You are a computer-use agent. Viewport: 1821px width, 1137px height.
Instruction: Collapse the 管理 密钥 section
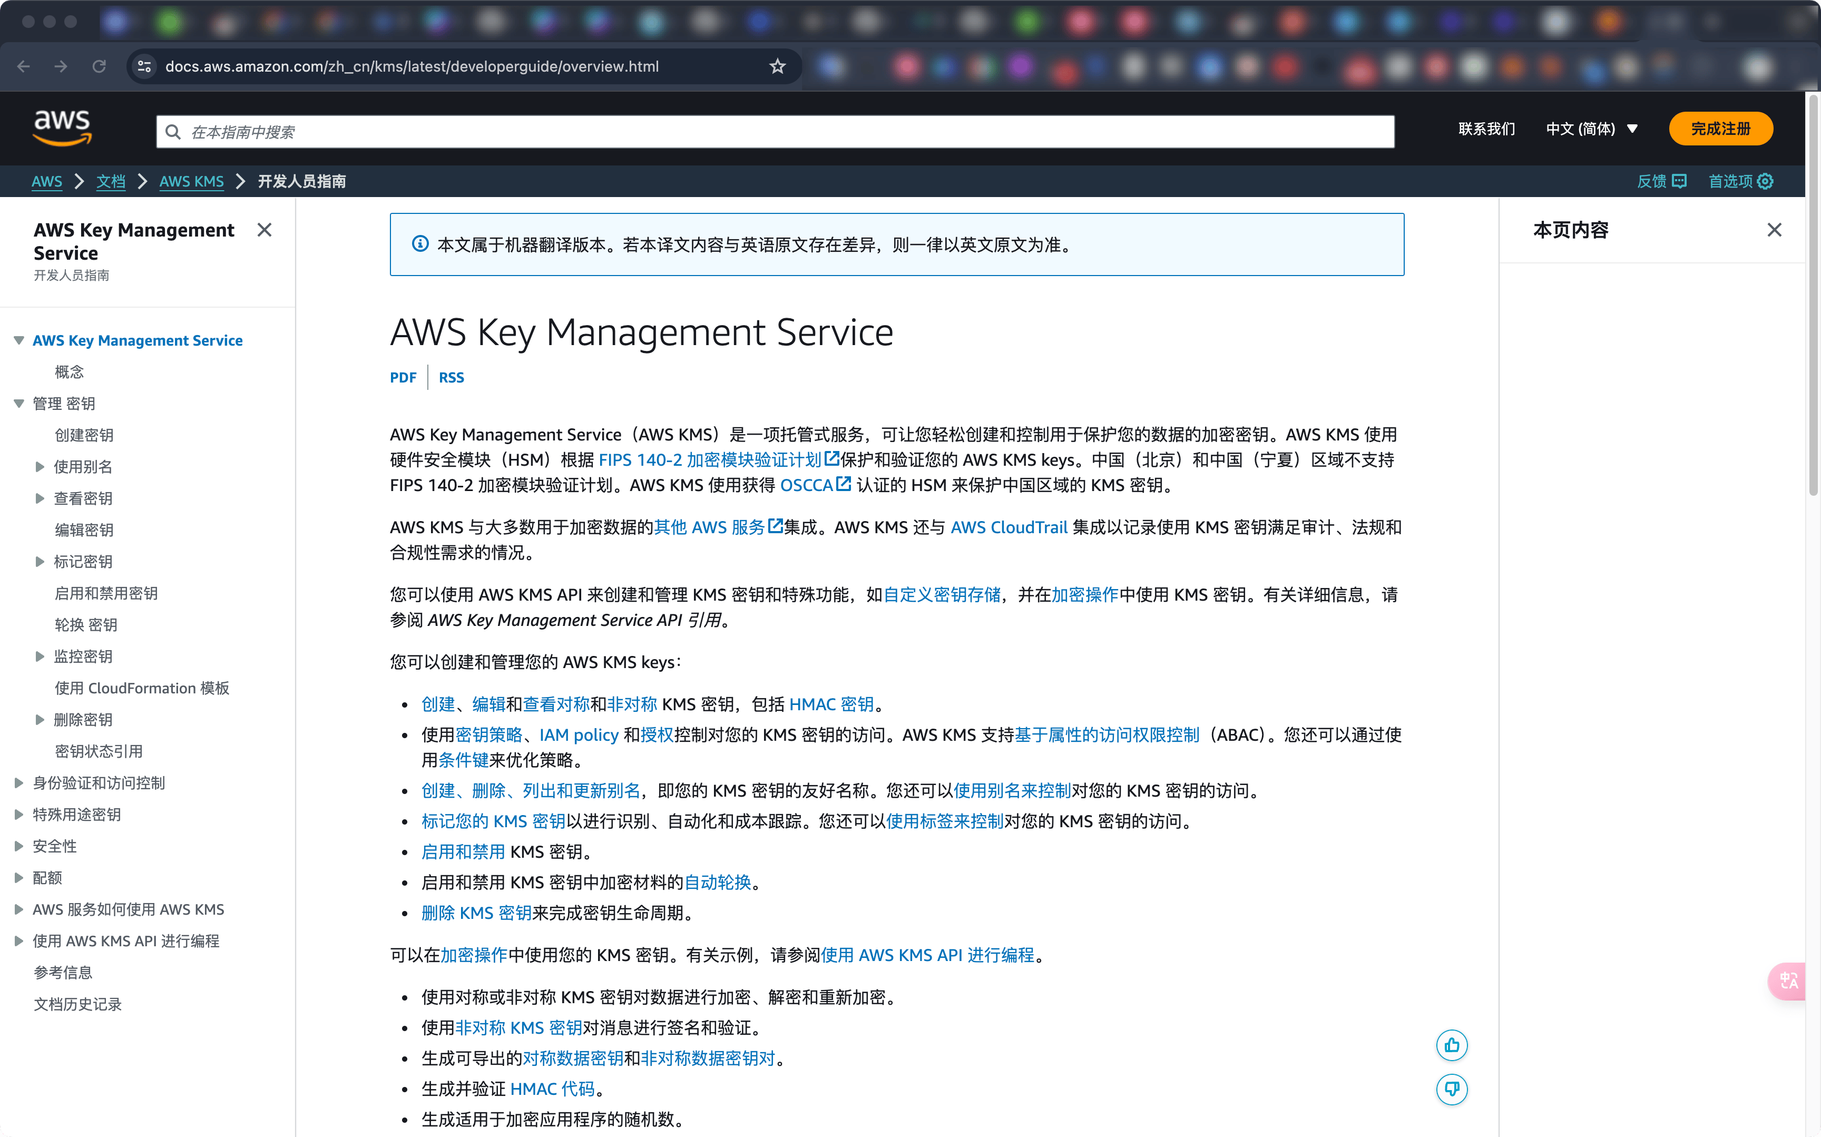pyautogui.click(x=19, y=404)
